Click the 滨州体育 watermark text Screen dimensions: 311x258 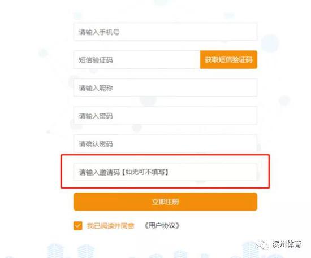click(287, 244)
